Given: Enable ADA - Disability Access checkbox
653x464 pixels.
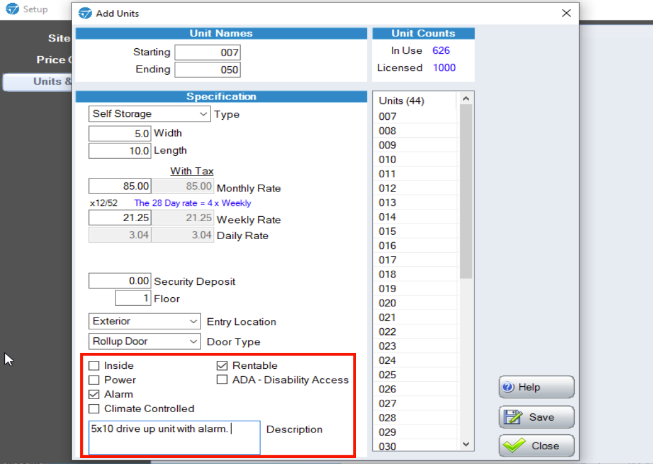Looking at the screenshot, I should (x=222, y=380).
